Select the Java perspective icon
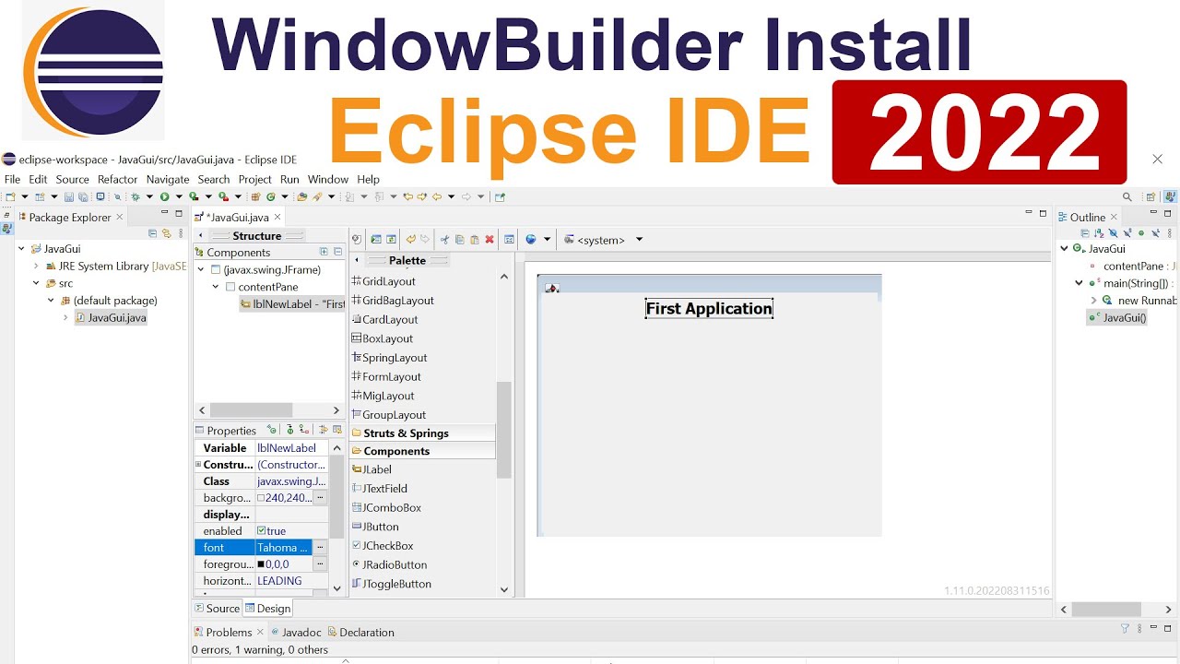 click(1170, 196)
